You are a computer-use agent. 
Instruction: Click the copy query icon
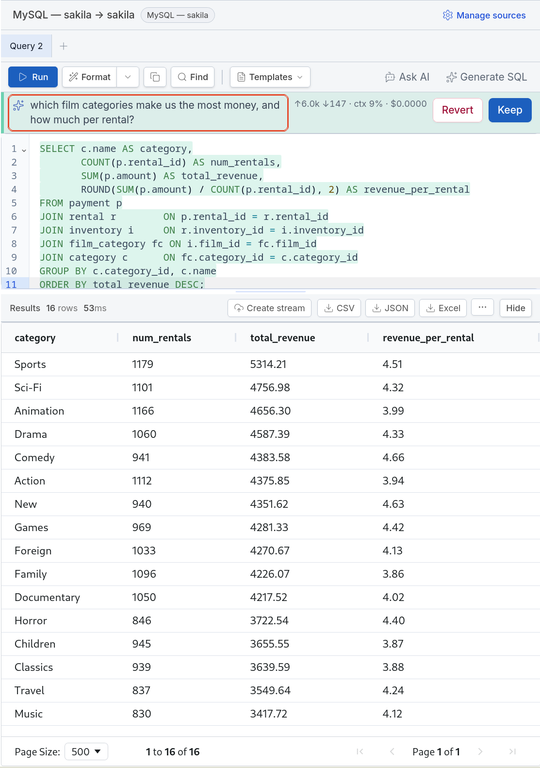(155, 77)
